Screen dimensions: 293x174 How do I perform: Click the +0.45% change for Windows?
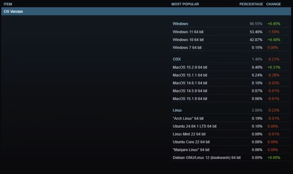(x=274, y=24)
